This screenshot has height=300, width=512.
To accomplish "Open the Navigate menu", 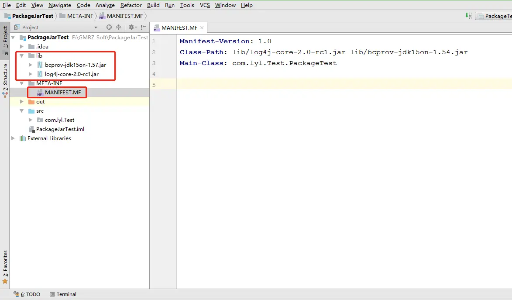I will [60, 5].
